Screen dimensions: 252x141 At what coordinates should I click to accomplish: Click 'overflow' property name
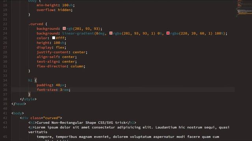pos(45,10)
